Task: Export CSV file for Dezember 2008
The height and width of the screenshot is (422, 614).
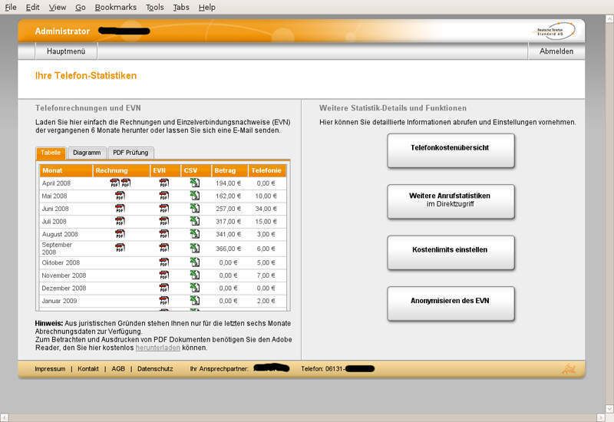Action: point(195,288)
